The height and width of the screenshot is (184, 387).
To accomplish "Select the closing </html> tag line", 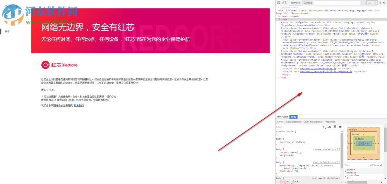I will click(283, 77).
